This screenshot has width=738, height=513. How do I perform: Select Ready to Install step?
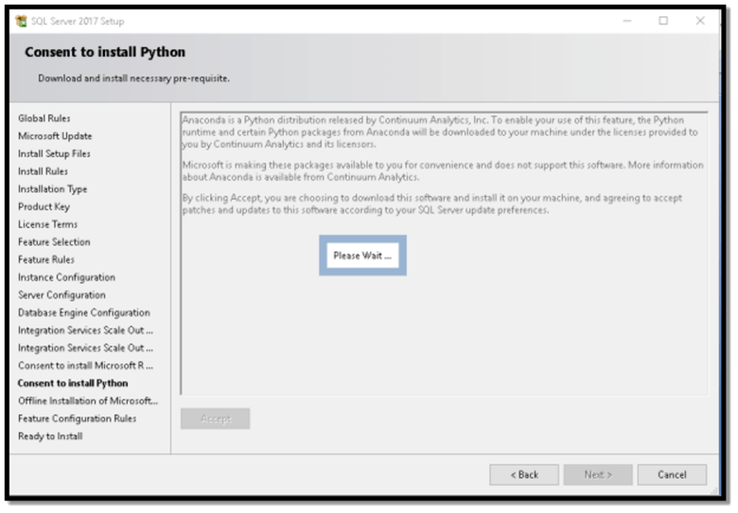click(x=50, y=436)
